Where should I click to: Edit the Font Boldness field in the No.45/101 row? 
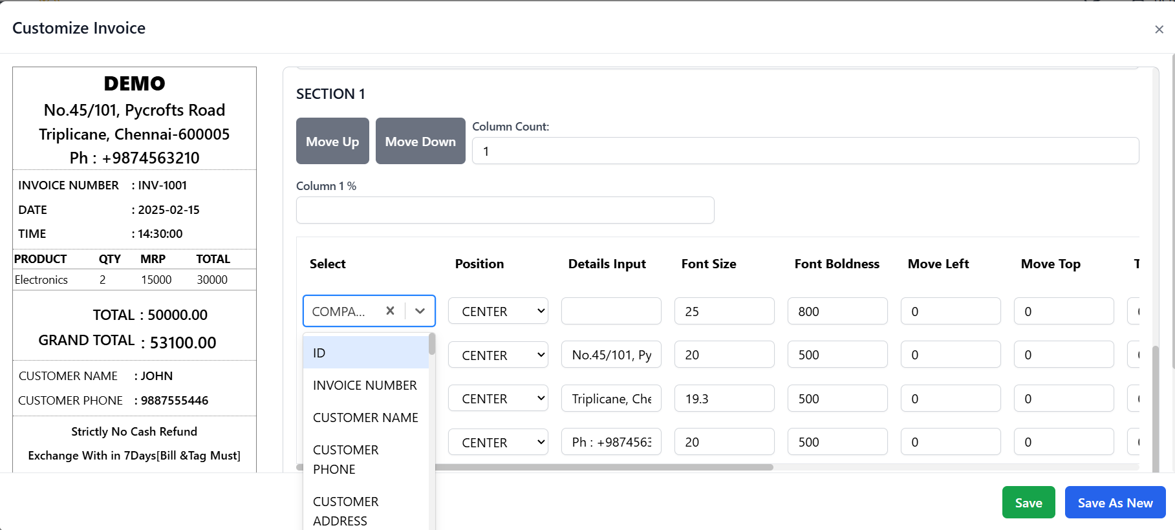pyautogui.click(x=837, y=354)
